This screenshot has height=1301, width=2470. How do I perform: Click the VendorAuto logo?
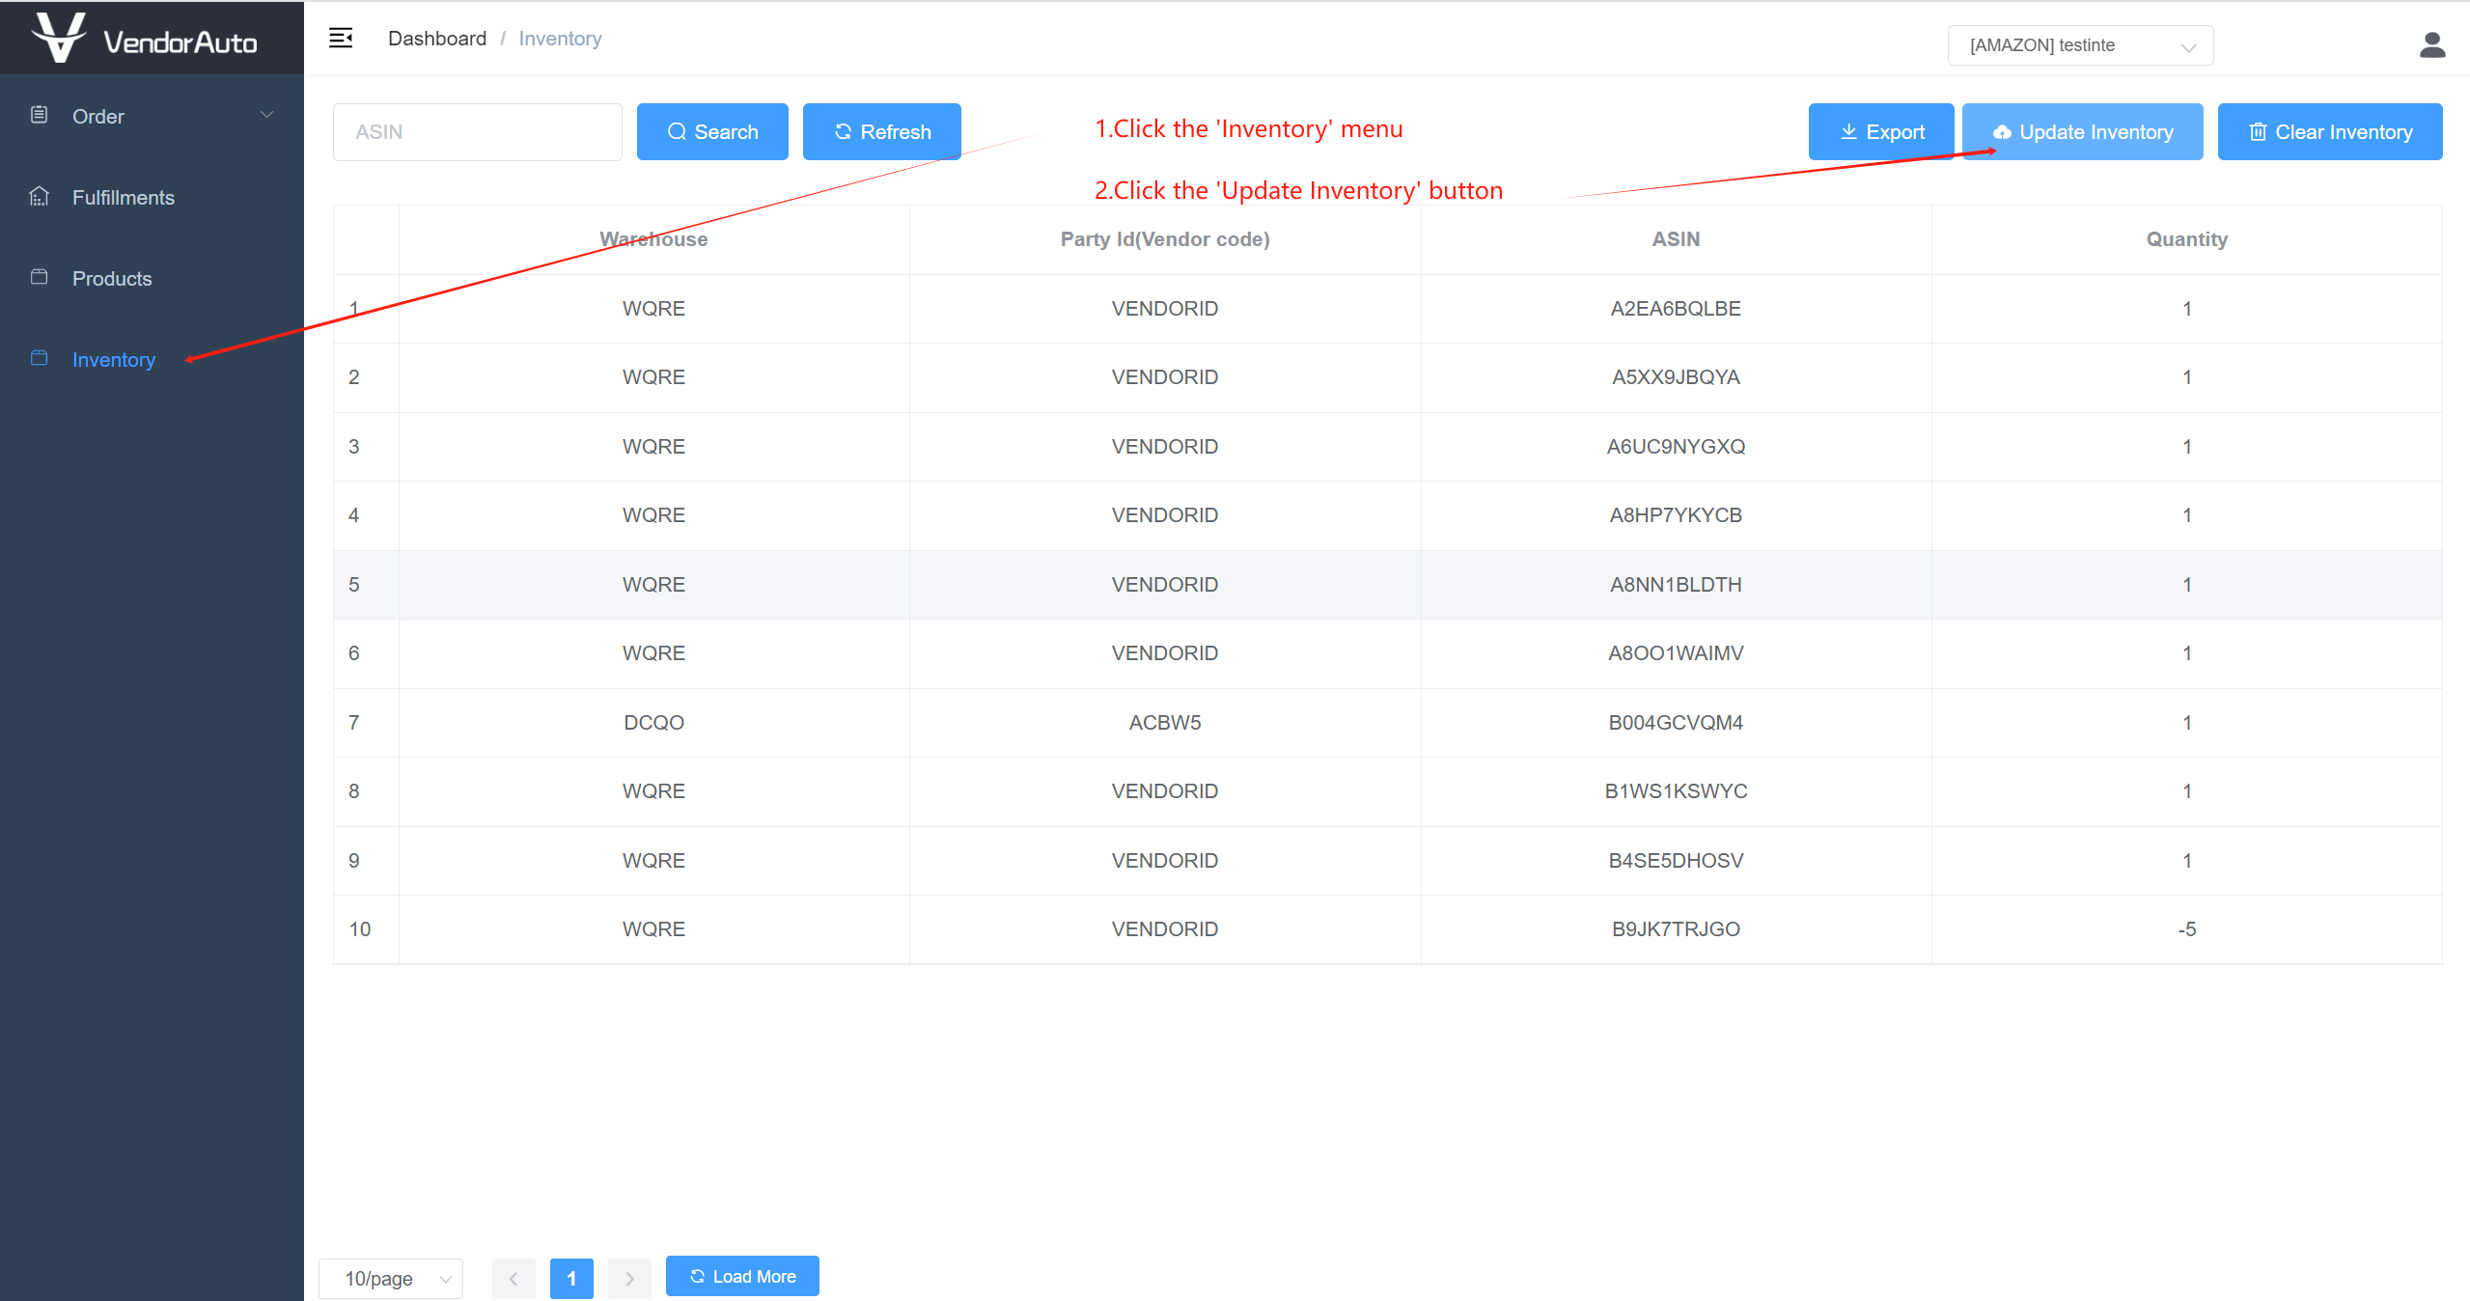click(145, 39)
